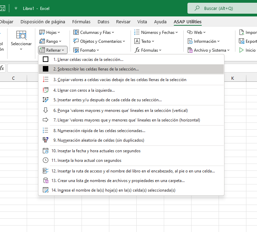Click the file list folder icon, item 13
This screenshot has width=257, height=232.
(46, 180)
